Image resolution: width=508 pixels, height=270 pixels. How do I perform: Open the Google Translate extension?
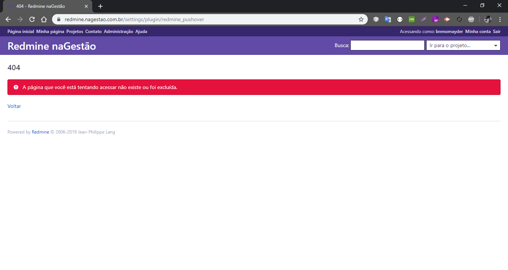click(388, 19)
